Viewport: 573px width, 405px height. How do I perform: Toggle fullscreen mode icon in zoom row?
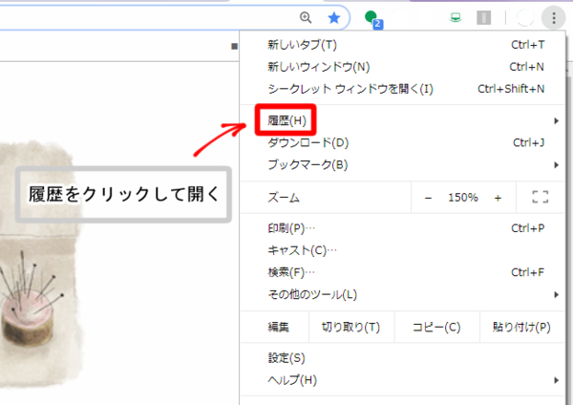(x=540, y=197)
